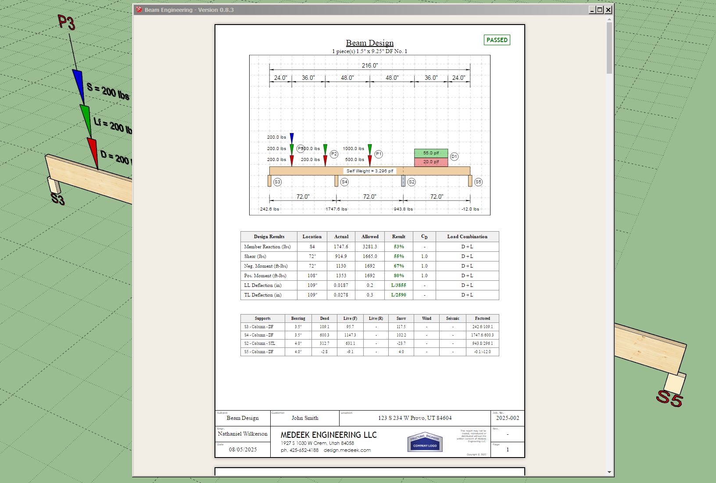Click the scrollbar down arrow
This screenshot has height=483, width=716.
[609, 472]
